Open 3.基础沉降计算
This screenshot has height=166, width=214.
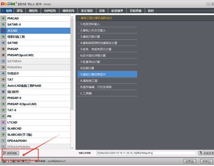pos(107,37)
